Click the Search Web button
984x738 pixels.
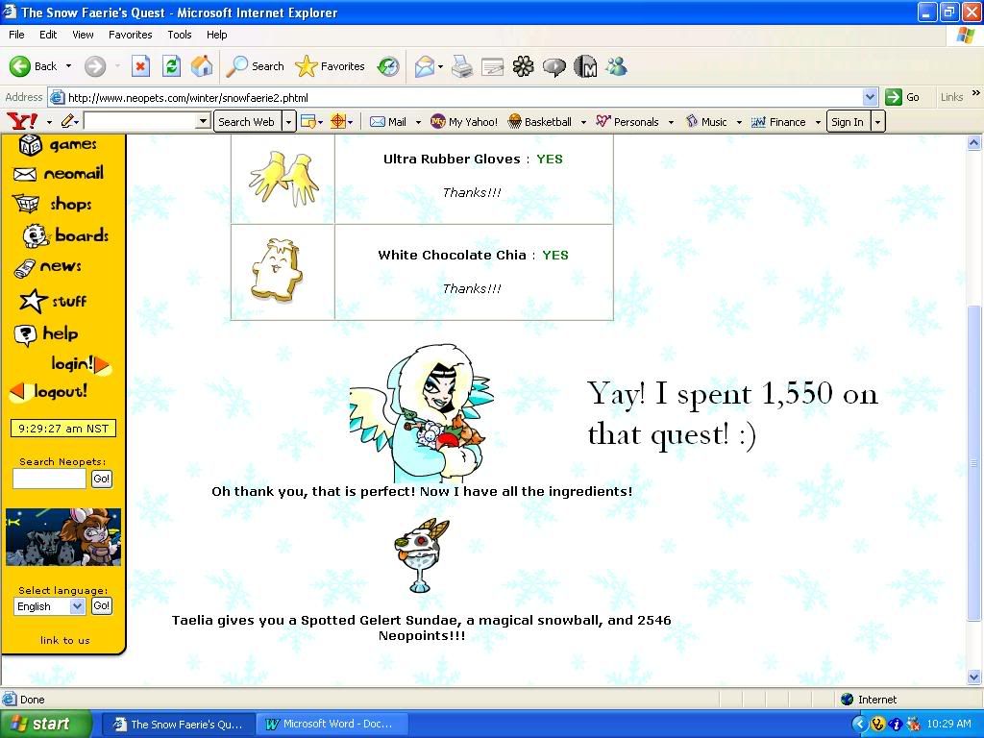(247, 122)
